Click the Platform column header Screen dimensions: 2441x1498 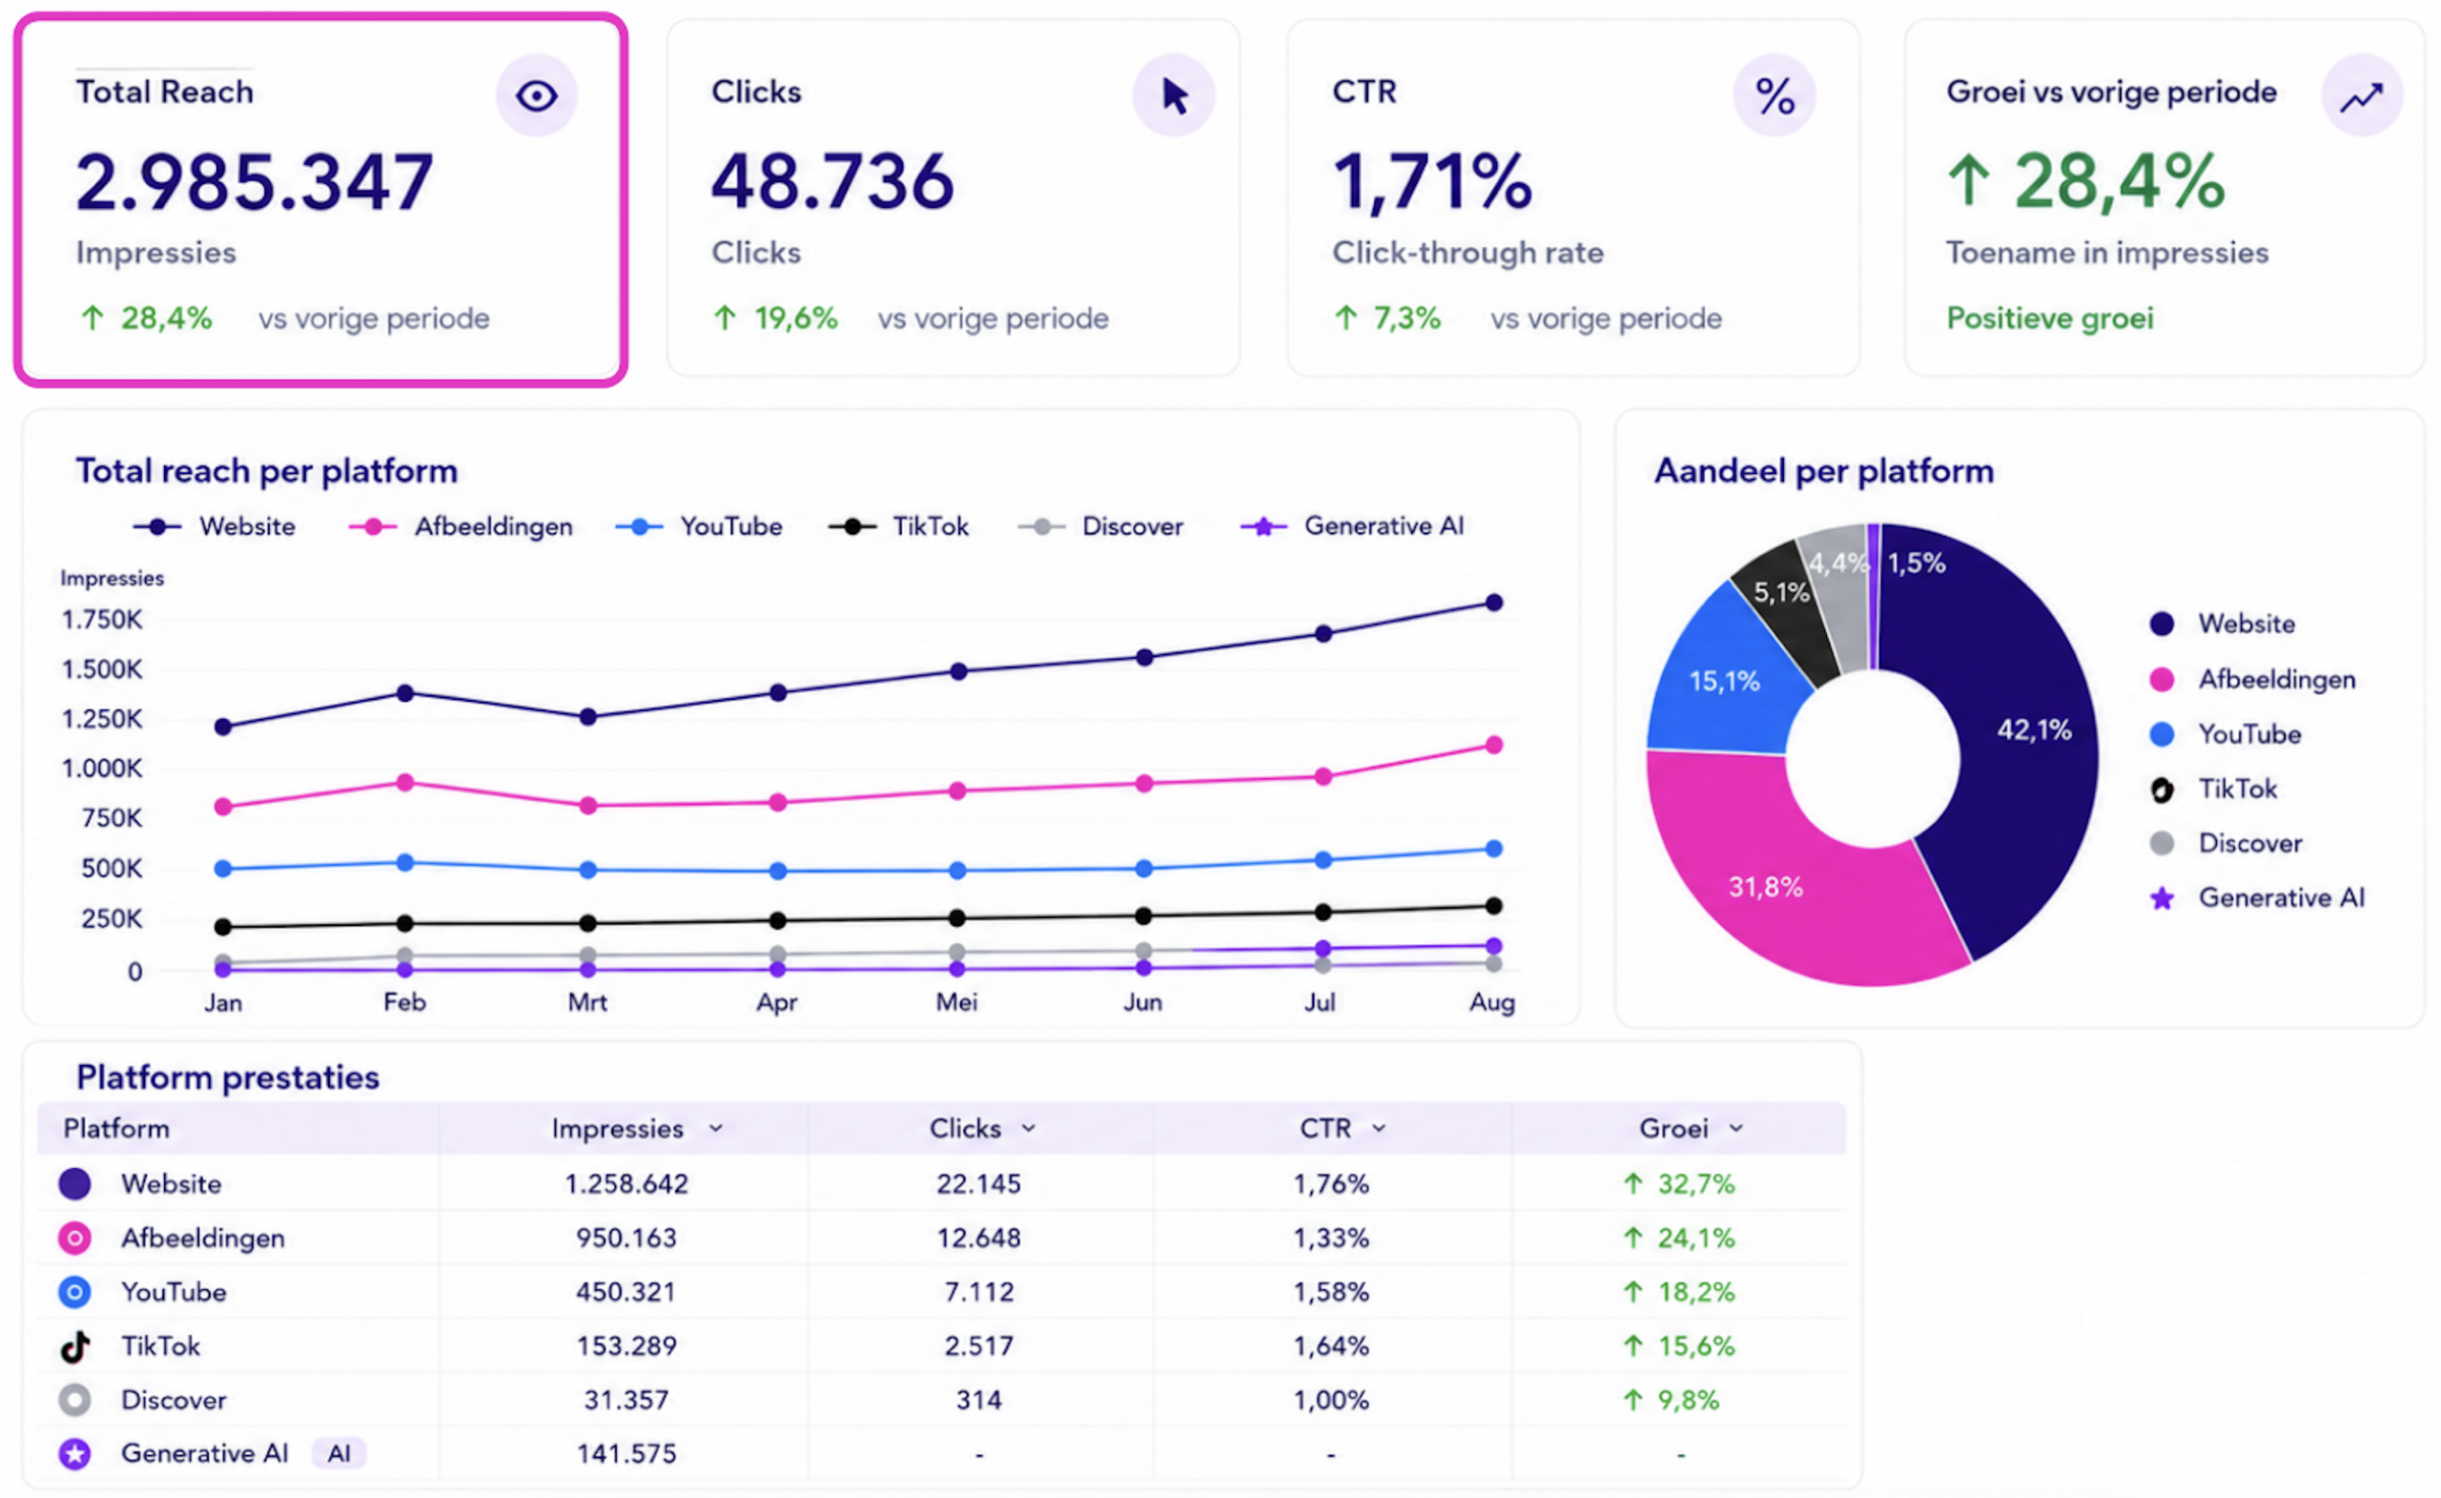pos(117,1128)
